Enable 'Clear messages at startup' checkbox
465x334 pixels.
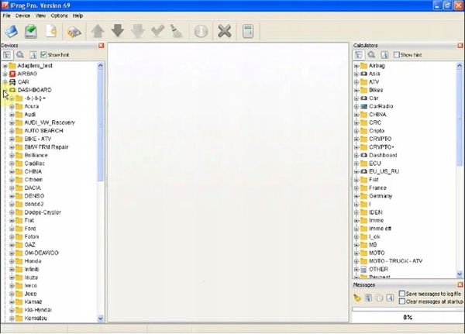click(402, 301)
